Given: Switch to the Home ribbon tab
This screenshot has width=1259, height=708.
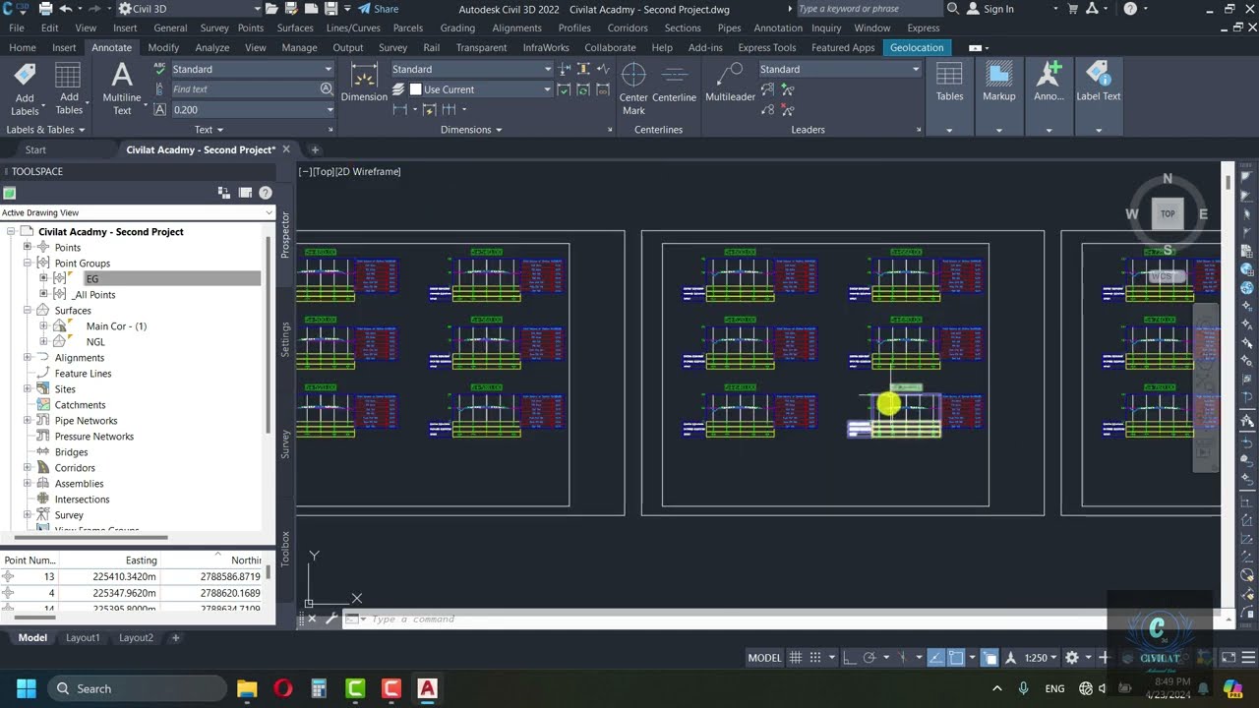Looking at the screenshot, I should click(x=23, y=47).
